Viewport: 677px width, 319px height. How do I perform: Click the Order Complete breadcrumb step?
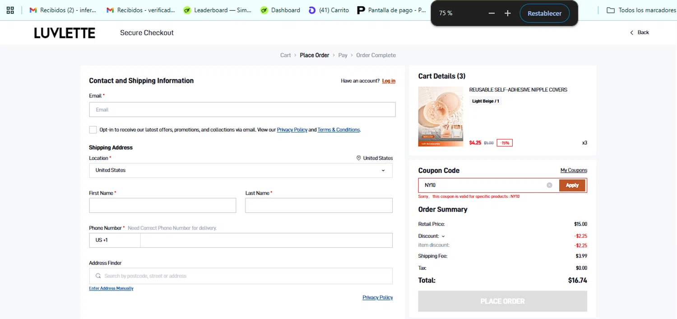[x=376, y=55]
